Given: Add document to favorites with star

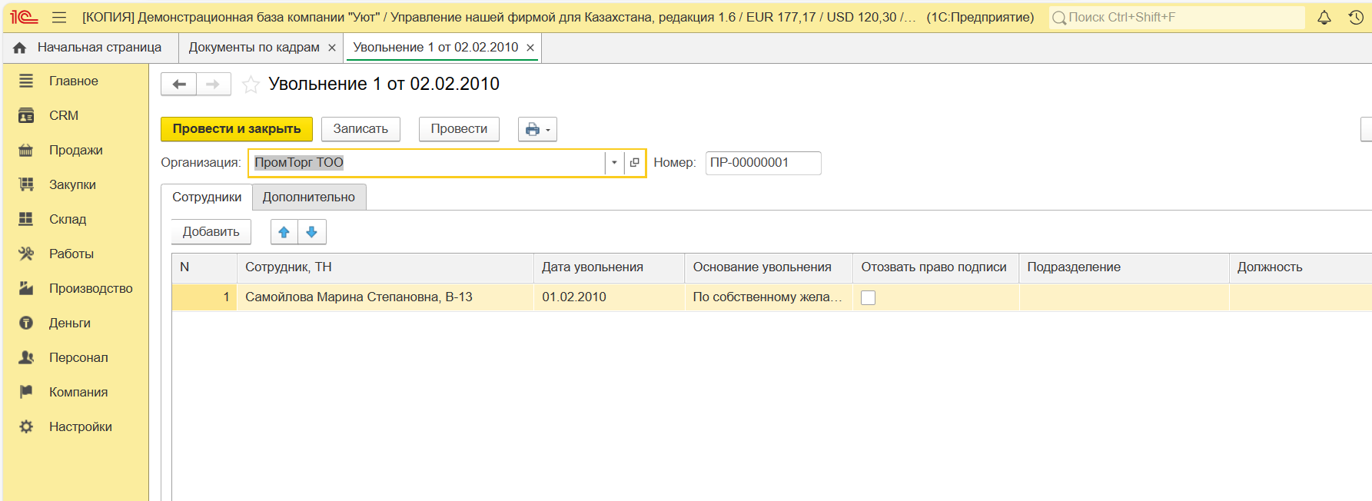Looking at the screenshot, I should (x=251, y=85).
